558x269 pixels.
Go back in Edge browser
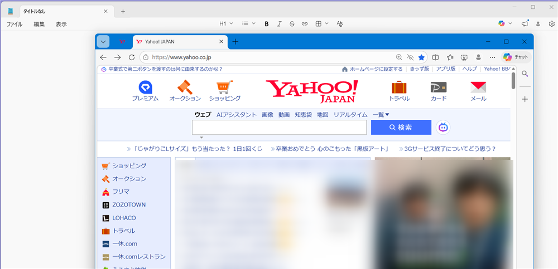coord(103,57)
